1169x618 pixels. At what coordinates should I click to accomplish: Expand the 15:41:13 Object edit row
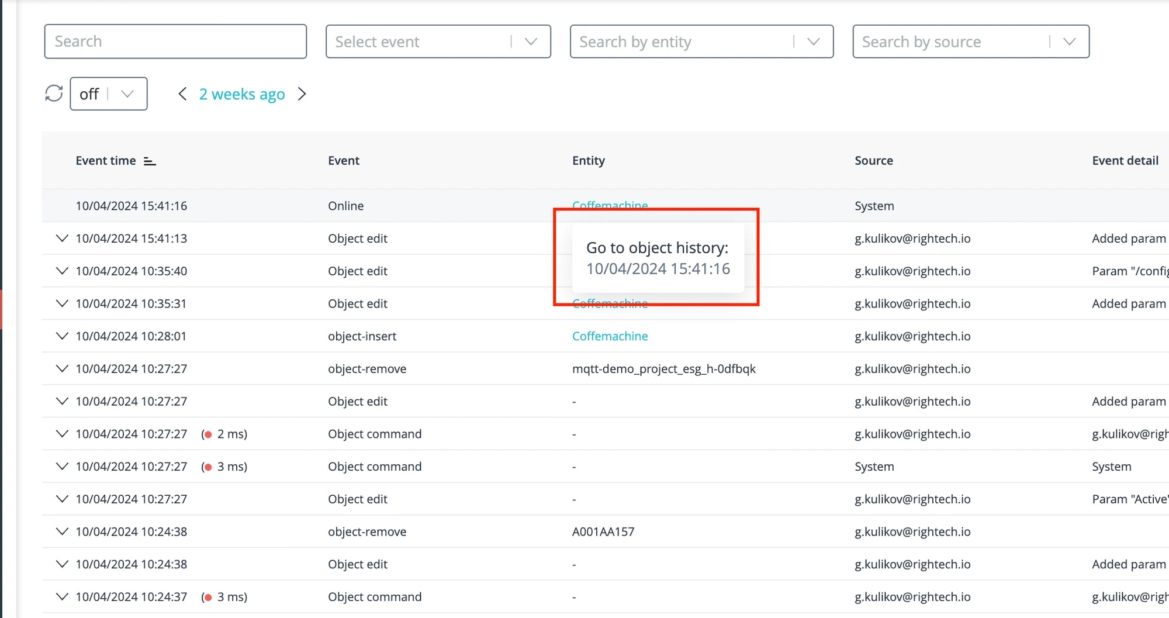tap(62, 239)
